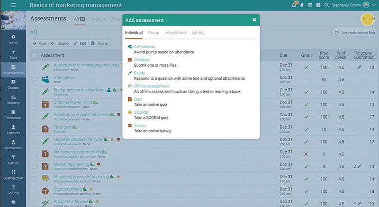
Task: Choose the SCORM assessment type
Action: (142, 112)
